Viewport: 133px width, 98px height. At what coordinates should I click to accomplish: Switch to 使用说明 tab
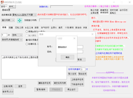104,13
